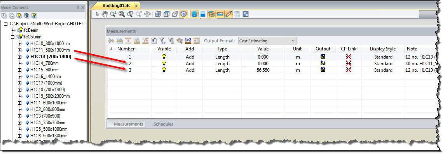The image size is (445, 154).
Task: Click the filter with red plus icon
Action: (x=145, y=41)
